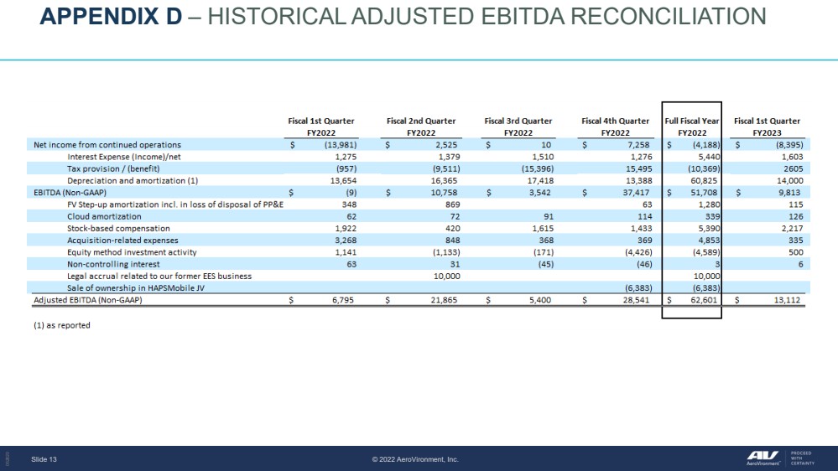This screenshot has width=838, height=471.
Task: Select the slide title 'APPENDIX D'
Action: pyautogui.click(x=112, y=17)
